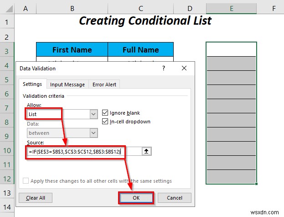Click the Creating Conditional List title
This screenshot has width=284, height=217.
click(145, 21)
